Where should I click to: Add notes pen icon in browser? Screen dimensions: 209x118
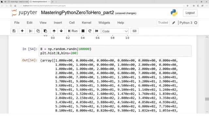click(x=198, y=6)
